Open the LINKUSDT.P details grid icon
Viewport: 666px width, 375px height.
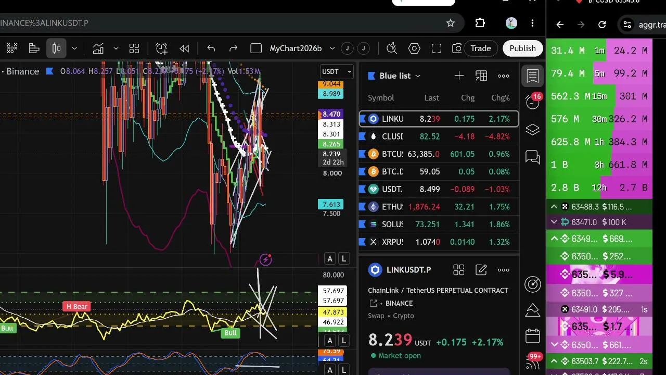point(458,270)
